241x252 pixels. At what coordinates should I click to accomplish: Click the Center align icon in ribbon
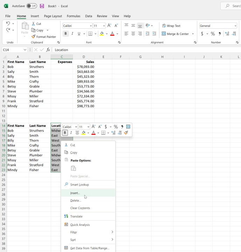click(133, 34)
